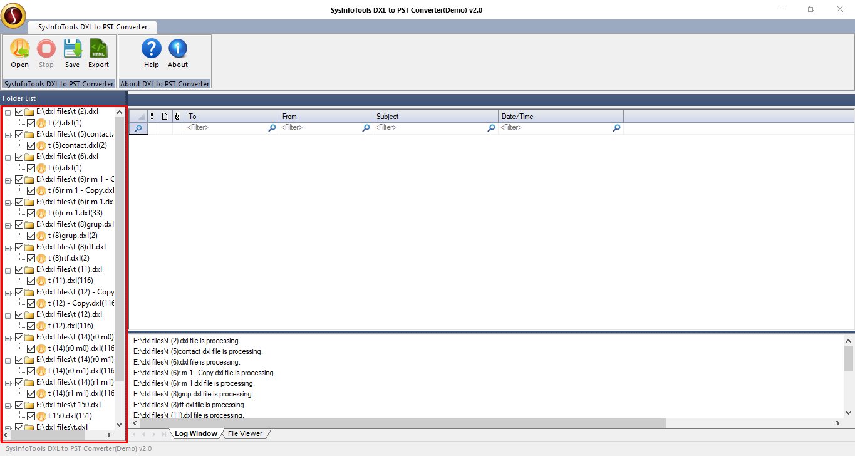Collapse the E:\dxl files\t (6).dxl tree node
Viewport: 855px width, 456px height.
8,157
